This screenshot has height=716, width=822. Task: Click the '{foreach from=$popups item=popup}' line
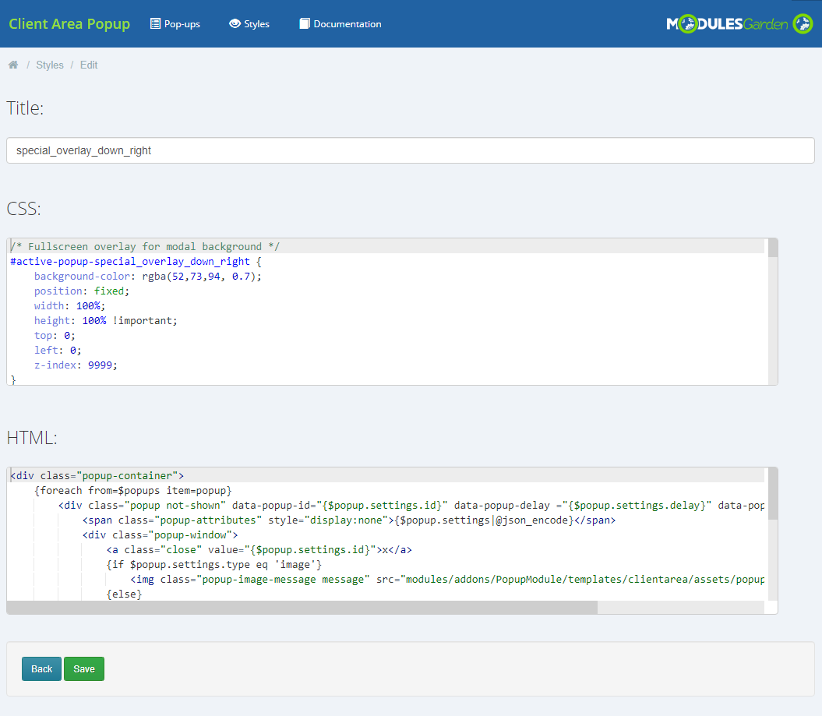coord(133,491)
